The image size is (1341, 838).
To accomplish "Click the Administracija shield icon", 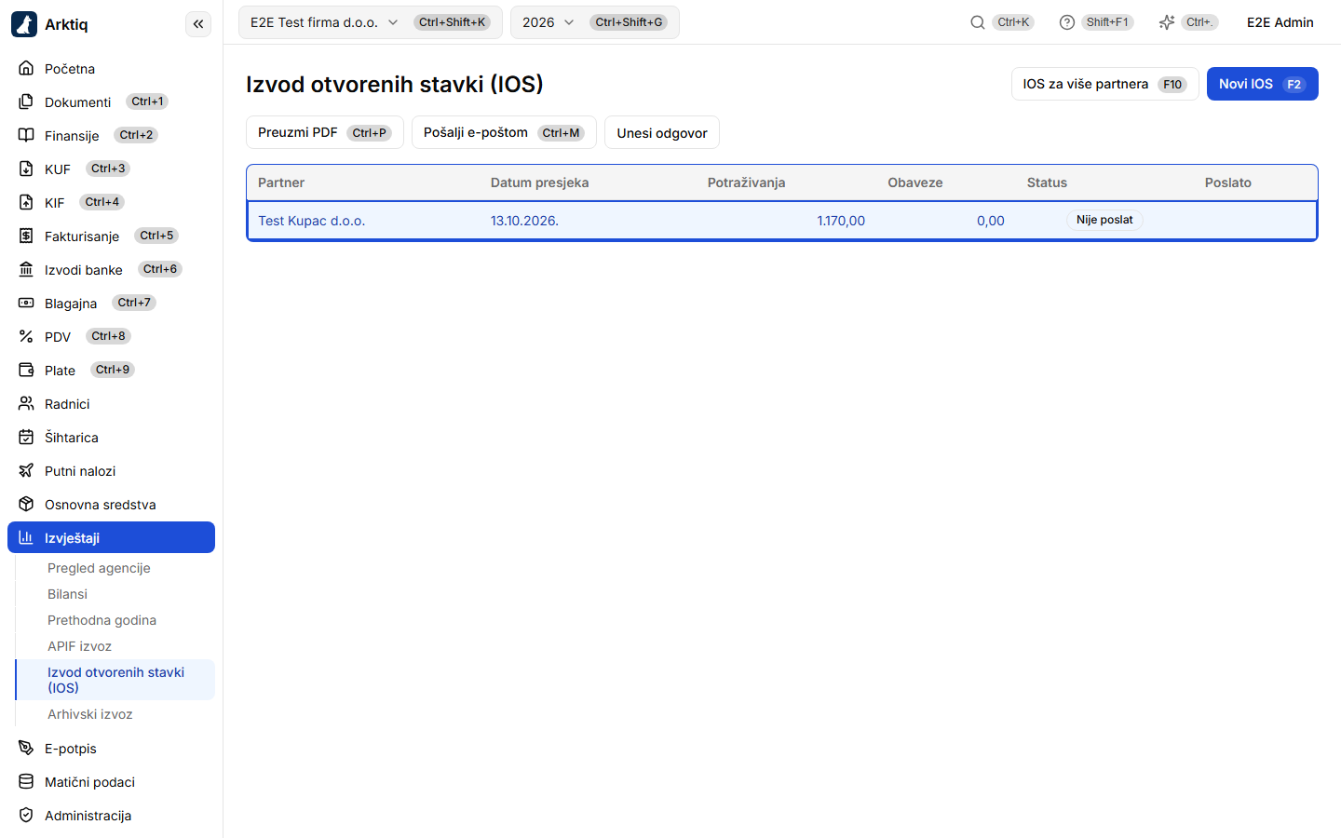I will [x=26, y=815].
